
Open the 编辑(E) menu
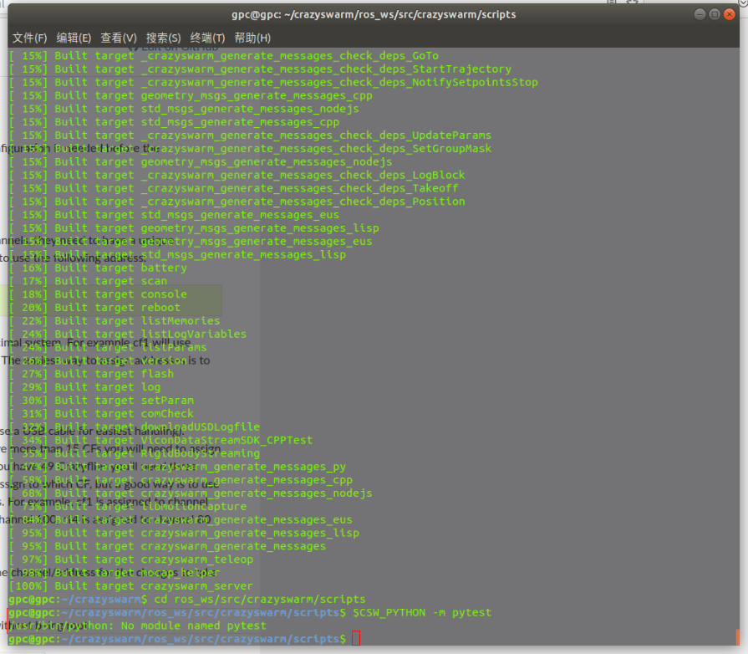74,38
